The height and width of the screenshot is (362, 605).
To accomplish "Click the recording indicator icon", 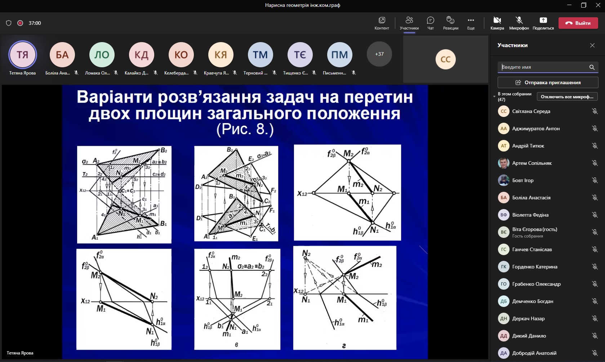I will [20, 23].
